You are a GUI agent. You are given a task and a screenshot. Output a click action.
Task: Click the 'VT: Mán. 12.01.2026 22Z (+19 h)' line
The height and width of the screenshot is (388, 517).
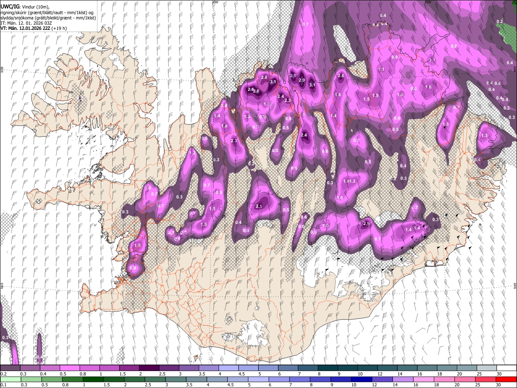click(34, 28)
